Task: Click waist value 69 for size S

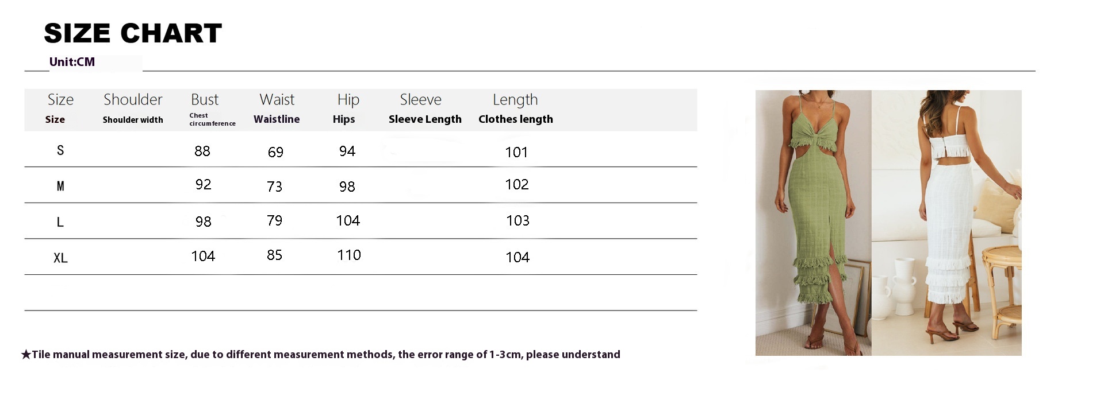Action: point(275,152)
